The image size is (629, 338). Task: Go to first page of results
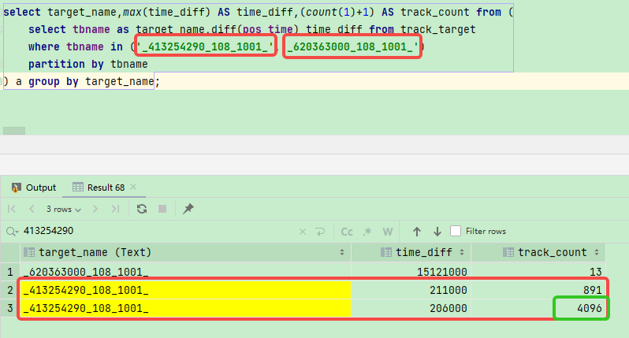point(12,209)
